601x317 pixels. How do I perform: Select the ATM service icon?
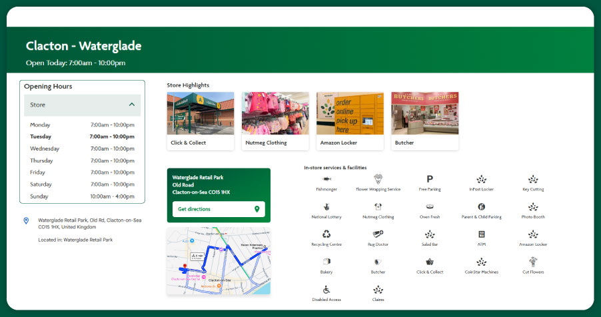(481, 234)
